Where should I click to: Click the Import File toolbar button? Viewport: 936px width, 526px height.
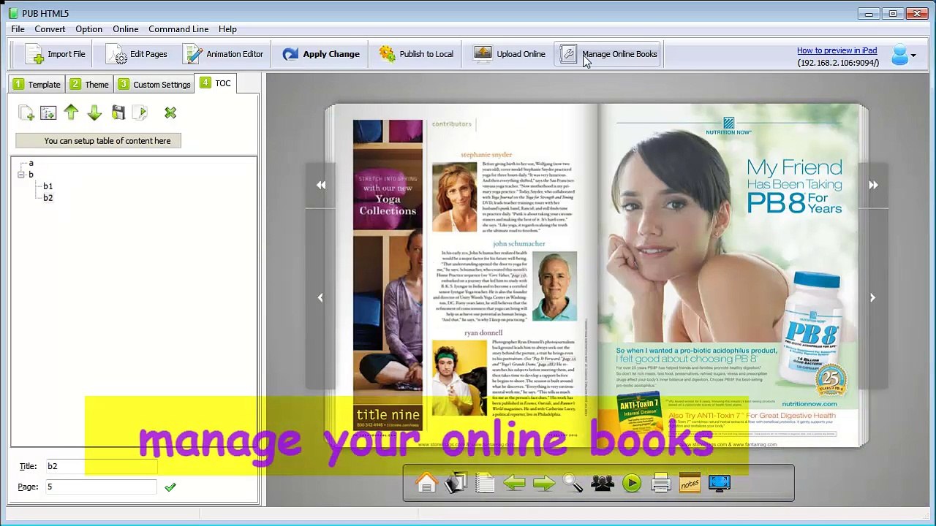coord(55,54)
